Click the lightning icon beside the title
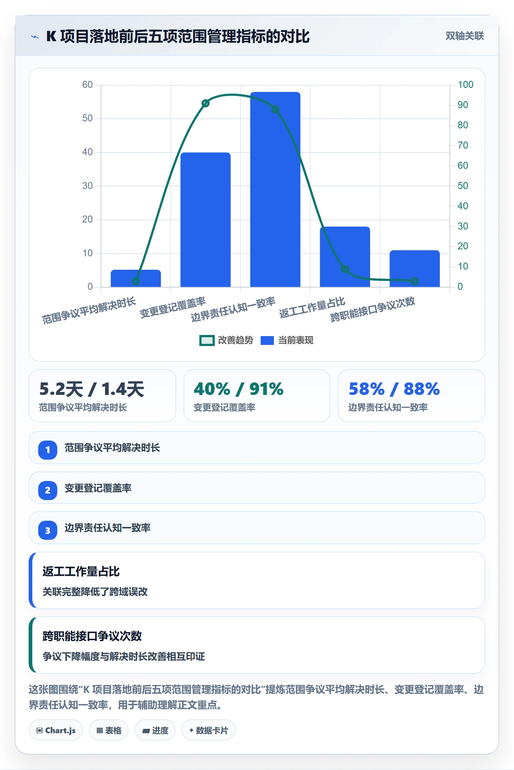Viewport: 514px width, 770px height. point(35,37)
